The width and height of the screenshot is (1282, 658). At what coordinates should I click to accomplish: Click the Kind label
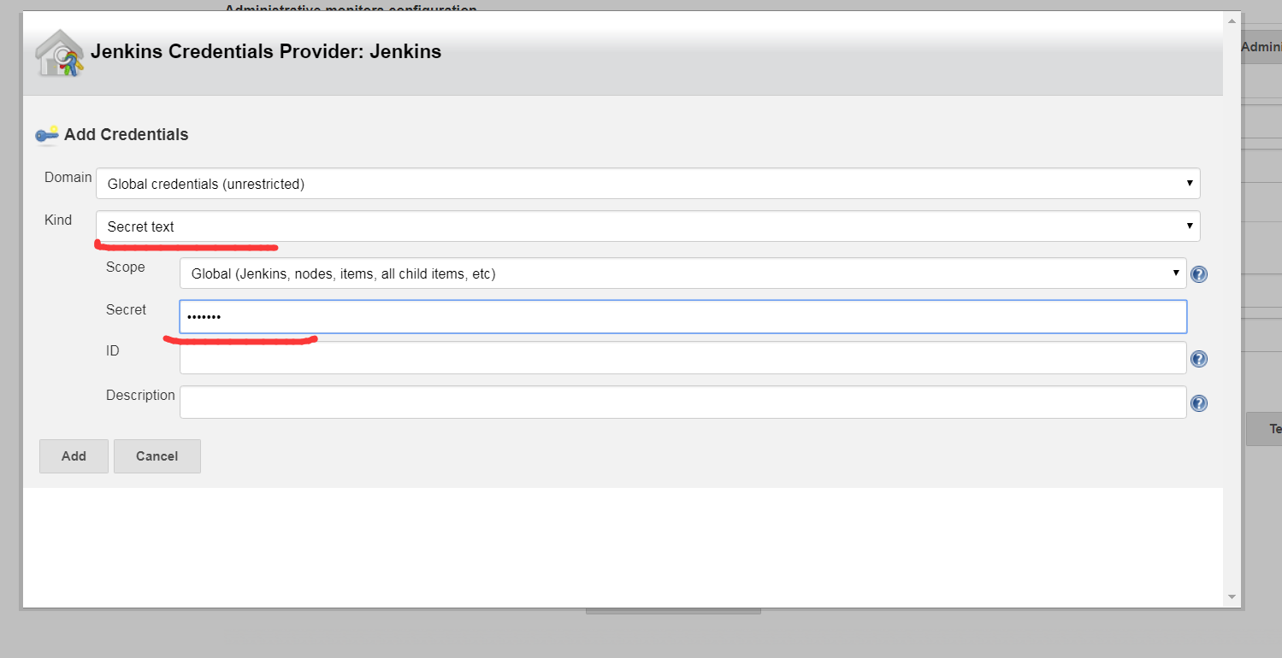(x=58, y=220)
